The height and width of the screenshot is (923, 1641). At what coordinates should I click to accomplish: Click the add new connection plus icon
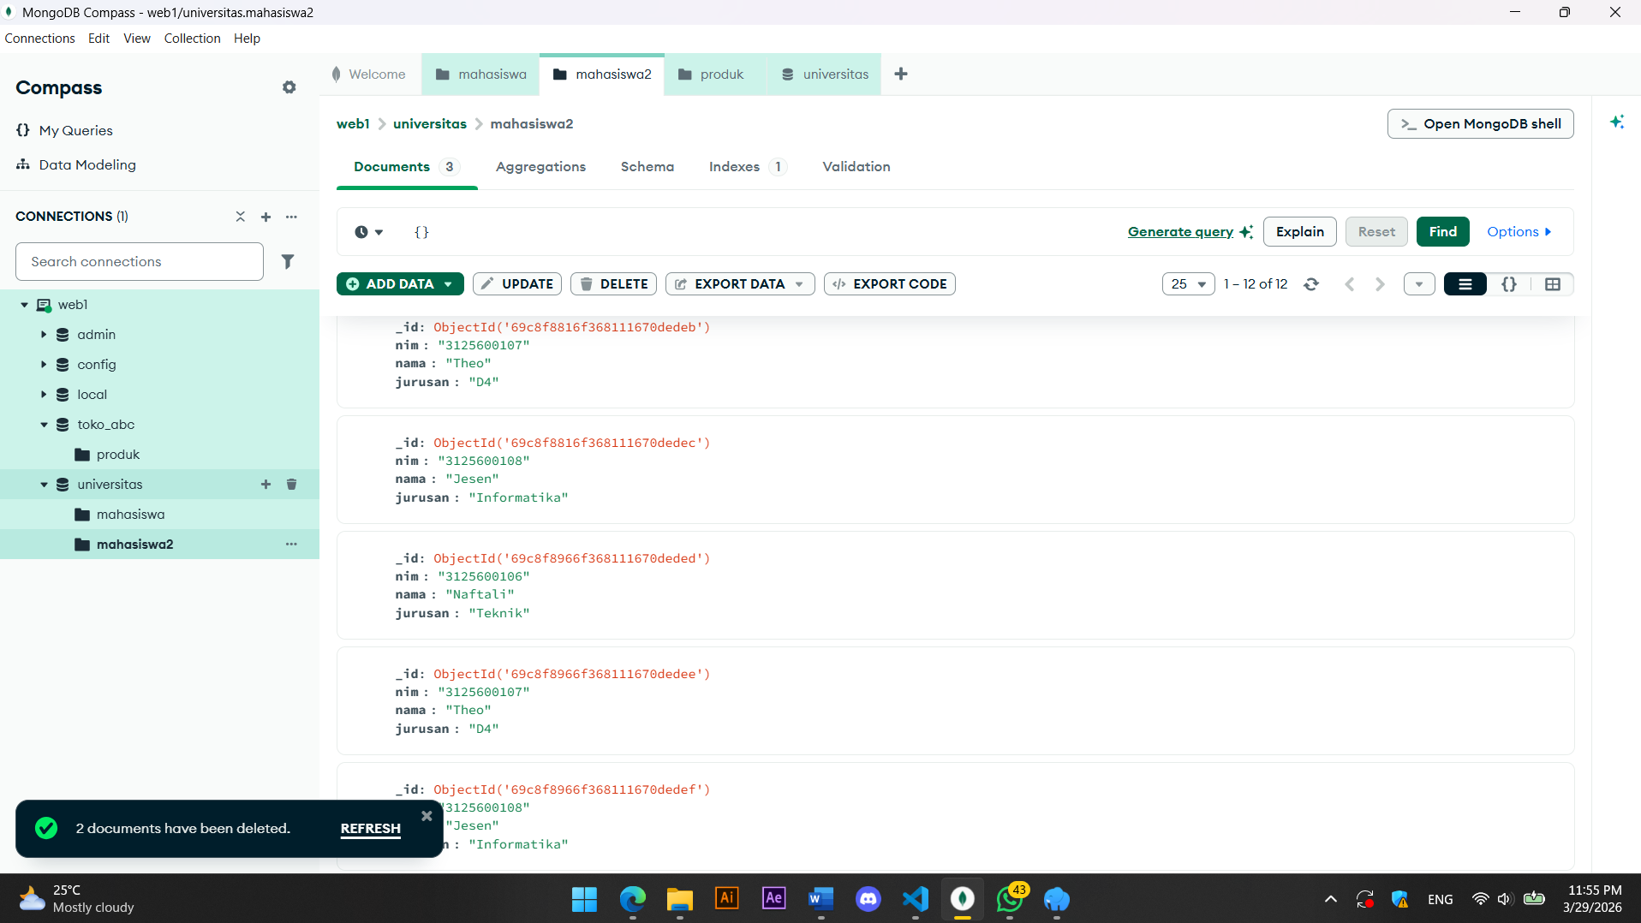266,217
